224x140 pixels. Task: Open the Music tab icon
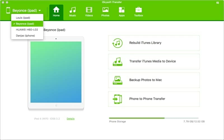click(73, 10)
